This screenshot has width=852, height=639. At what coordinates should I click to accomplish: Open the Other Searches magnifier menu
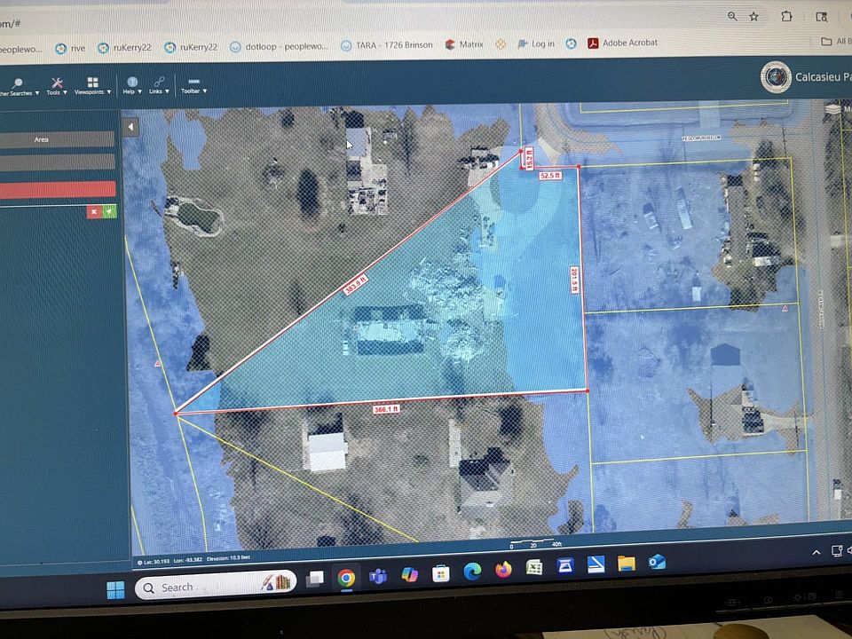pos(17,83)
